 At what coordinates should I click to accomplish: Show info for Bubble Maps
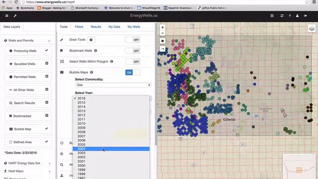pyautogui.click(x=91, y=72)
